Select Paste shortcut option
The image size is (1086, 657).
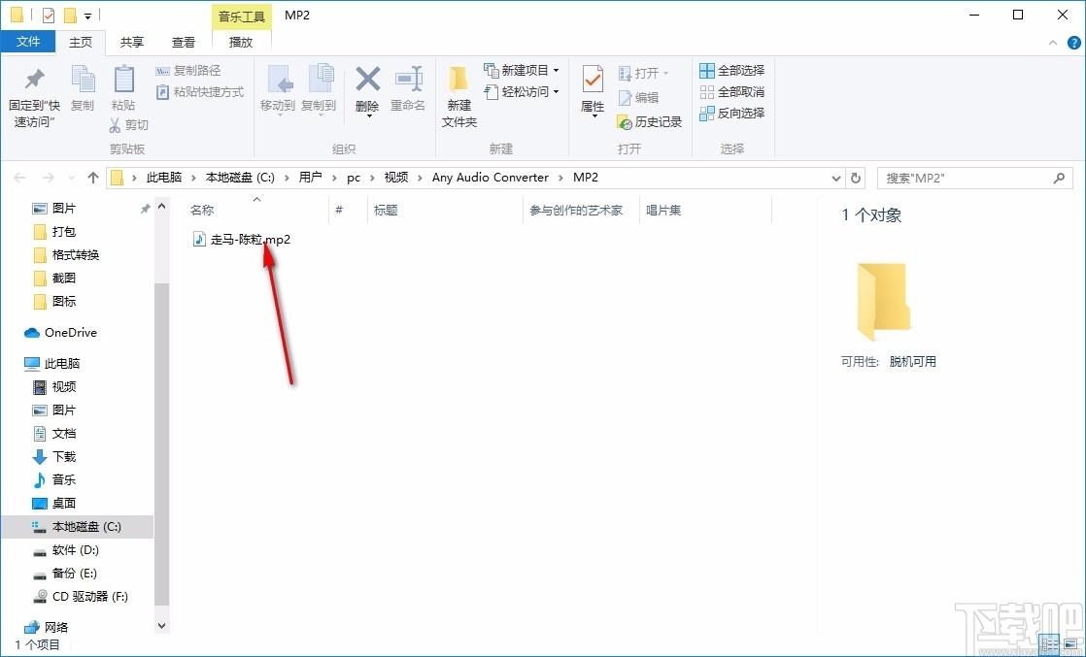[200, 92]
